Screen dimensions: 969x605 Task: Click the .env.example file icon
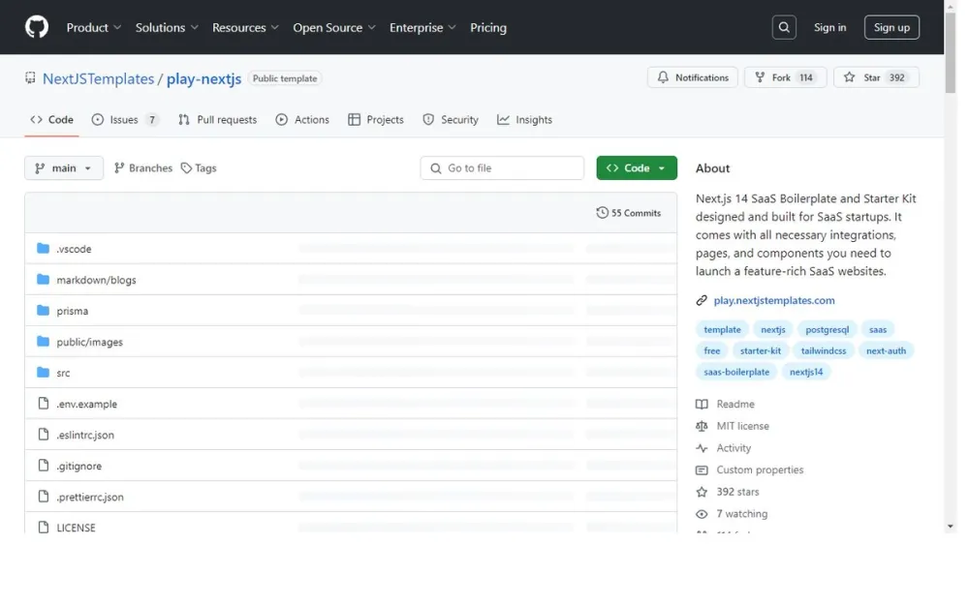44,403
